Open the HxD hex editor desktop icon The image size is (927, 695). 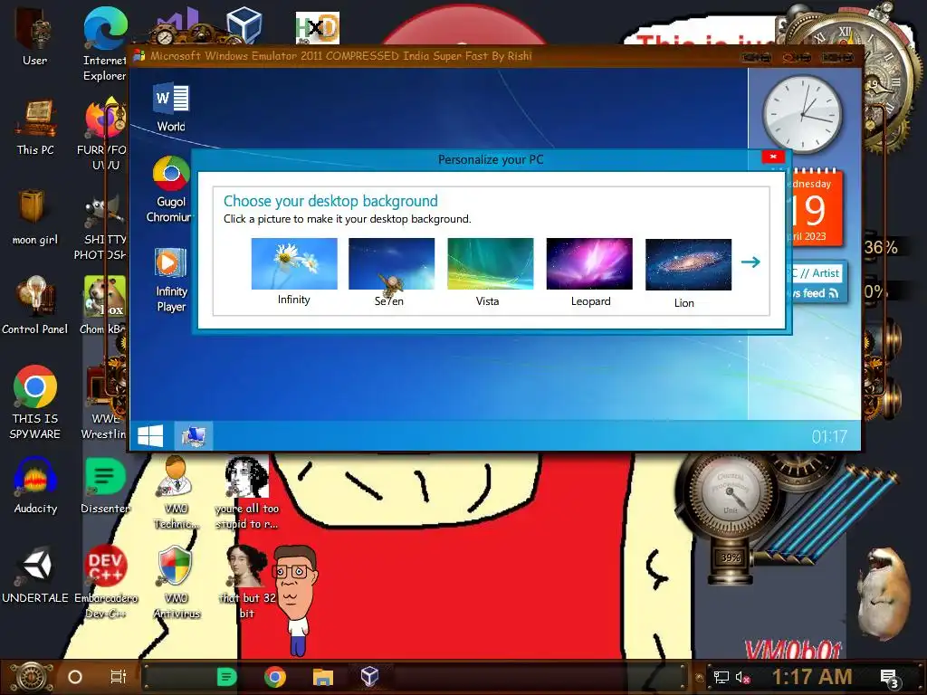[318, 28]
